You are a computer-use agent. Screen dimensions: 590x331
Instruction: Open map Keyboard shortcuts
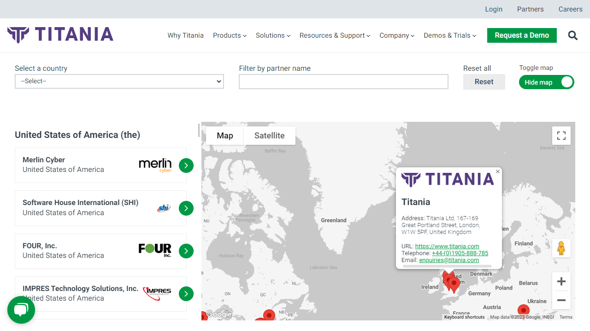465,317
